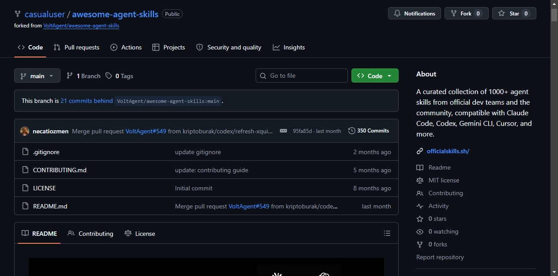The height and width of the screenshot is (276, 558).
Task: Focus the Go to file search field
Action: click(302, 76)
